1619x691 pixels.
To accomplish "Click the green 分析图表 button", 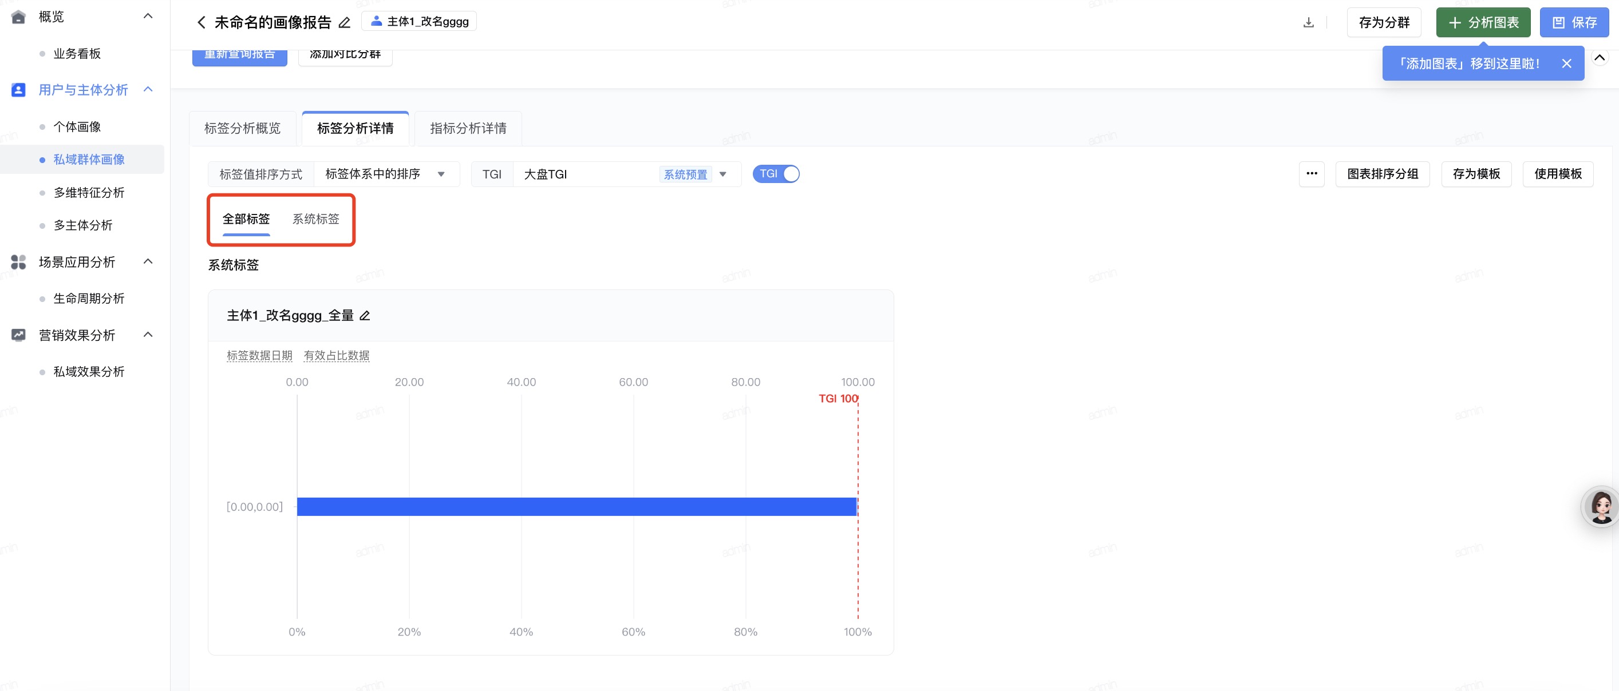I will point(1483,23).
